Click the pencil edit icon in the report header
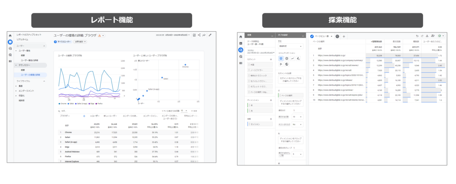The image size is (456, 184). point(210,35)
